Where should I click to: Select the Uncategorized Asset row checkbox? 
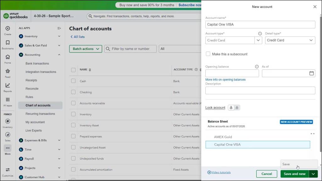tap(73, 147)
